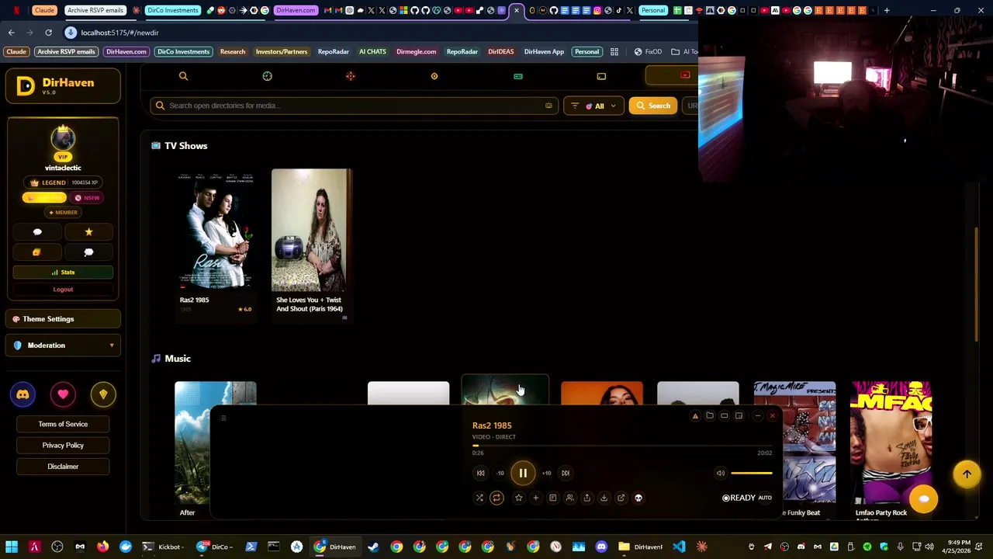Screen dimensions: 993x559
Task: Open the Stats button
Action: (63, 273)
